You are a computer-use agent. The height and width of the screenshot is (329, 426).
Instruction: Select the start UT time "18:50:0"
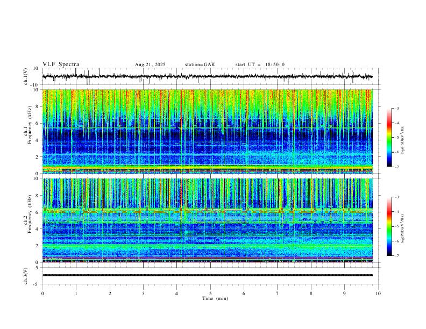click(x=275, y=65)
